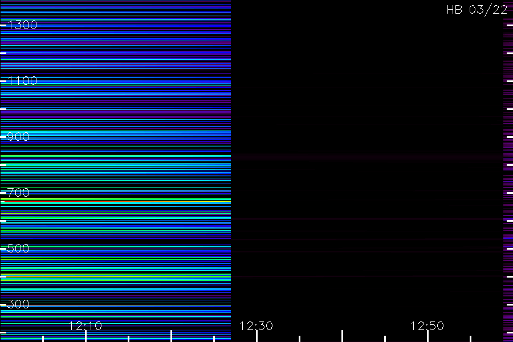The width and height of the screenshot is (513, 342).
Task: Click the 12:10 time axis label
Action: 85,326
